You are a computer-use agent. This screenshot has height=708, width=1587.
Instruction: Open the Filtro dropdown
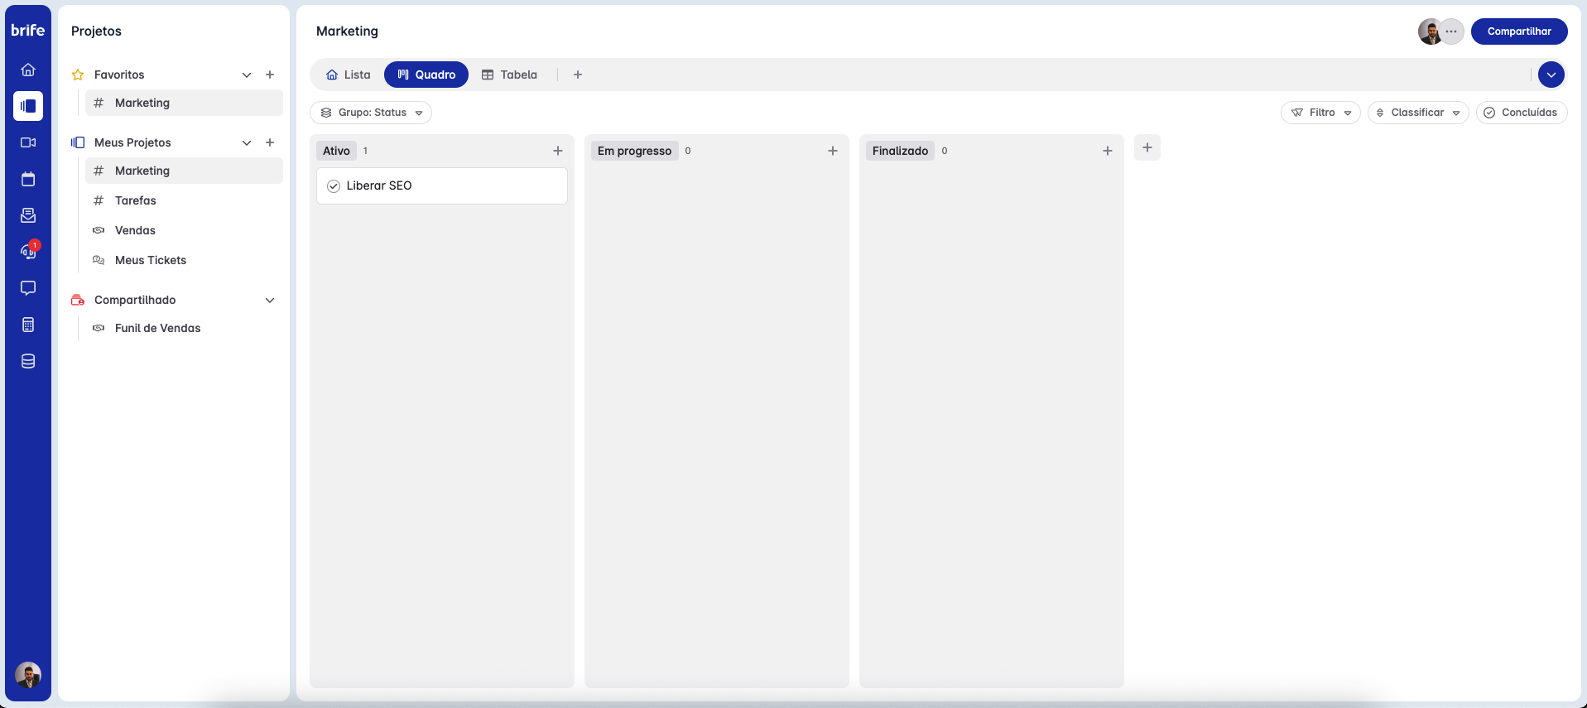1320,113
